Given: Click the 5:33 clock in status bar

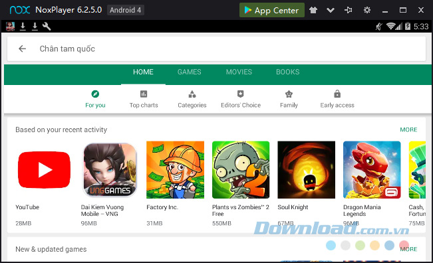Looking at the screenshot, I should [x=421, y=27].
